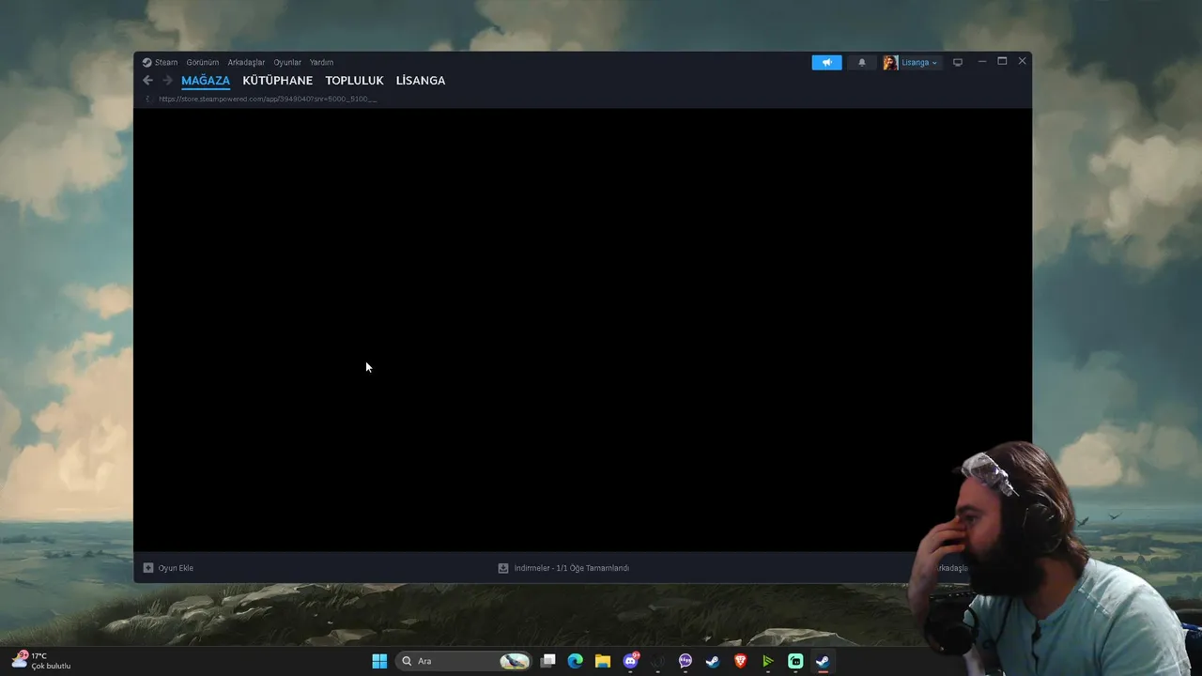Launch Brave browser from taskbar
The height and width of the screenshot is (676, 1202).
point(740,661)
